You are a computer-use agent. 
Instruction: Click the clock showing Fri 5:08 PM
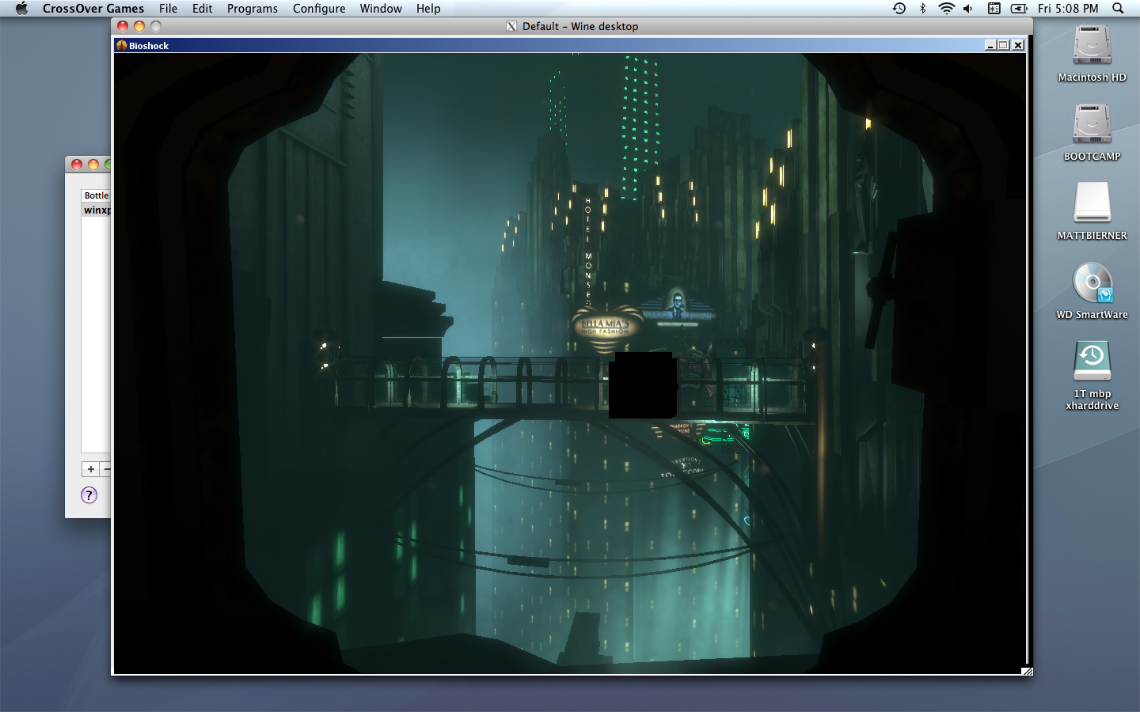[1068, 9]
